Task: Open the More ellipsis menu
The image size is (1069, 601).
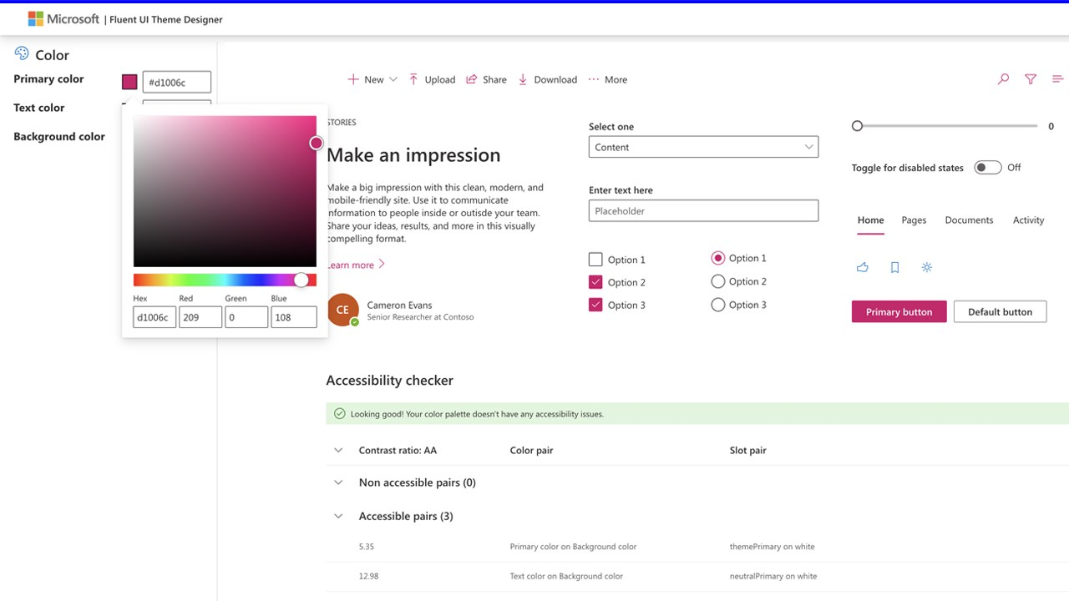Action: click(594, 79)
